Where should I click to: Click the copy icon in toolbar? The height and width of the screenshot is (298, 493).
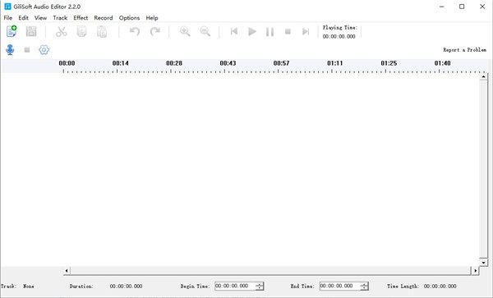pyautogui.click(x=81, y=31)
